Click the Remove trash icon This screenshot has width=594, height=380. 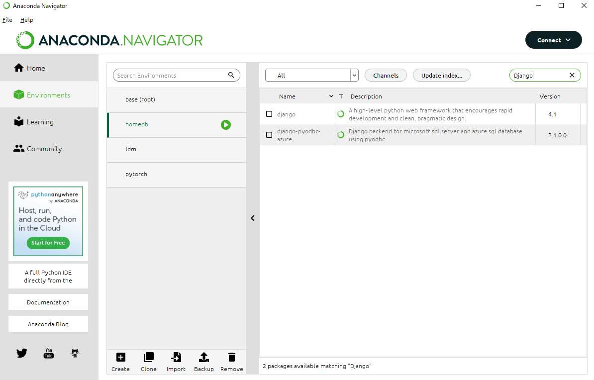232,357
